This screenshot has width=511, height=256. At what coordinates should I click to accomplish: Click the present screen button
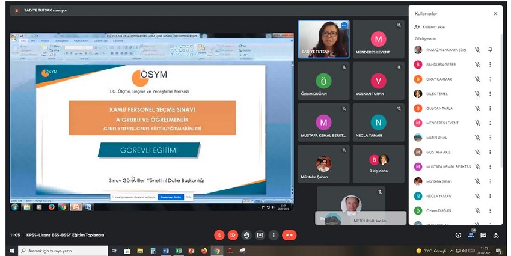click(260, 235)
